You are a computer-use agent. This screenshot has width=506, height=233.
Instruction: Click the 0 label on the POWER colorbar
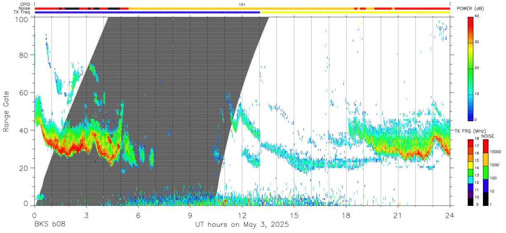click(476, 120)
